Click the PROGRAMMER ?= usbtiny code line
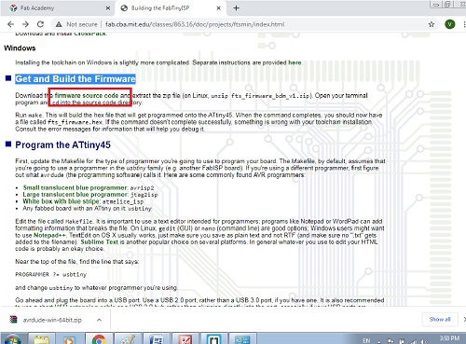The height and width of the screenshot is (344, 466). coord(51,275)
